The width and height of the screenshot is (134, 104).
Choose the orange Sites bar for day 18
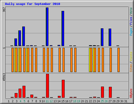pos(75,60)
